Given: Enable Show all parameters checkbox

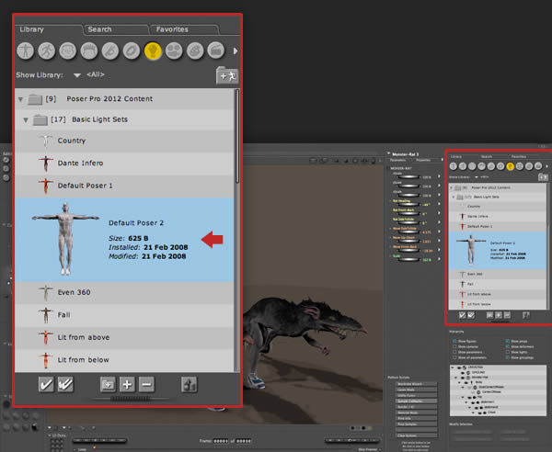Looking at the screenshot, I should pos(454,357).
